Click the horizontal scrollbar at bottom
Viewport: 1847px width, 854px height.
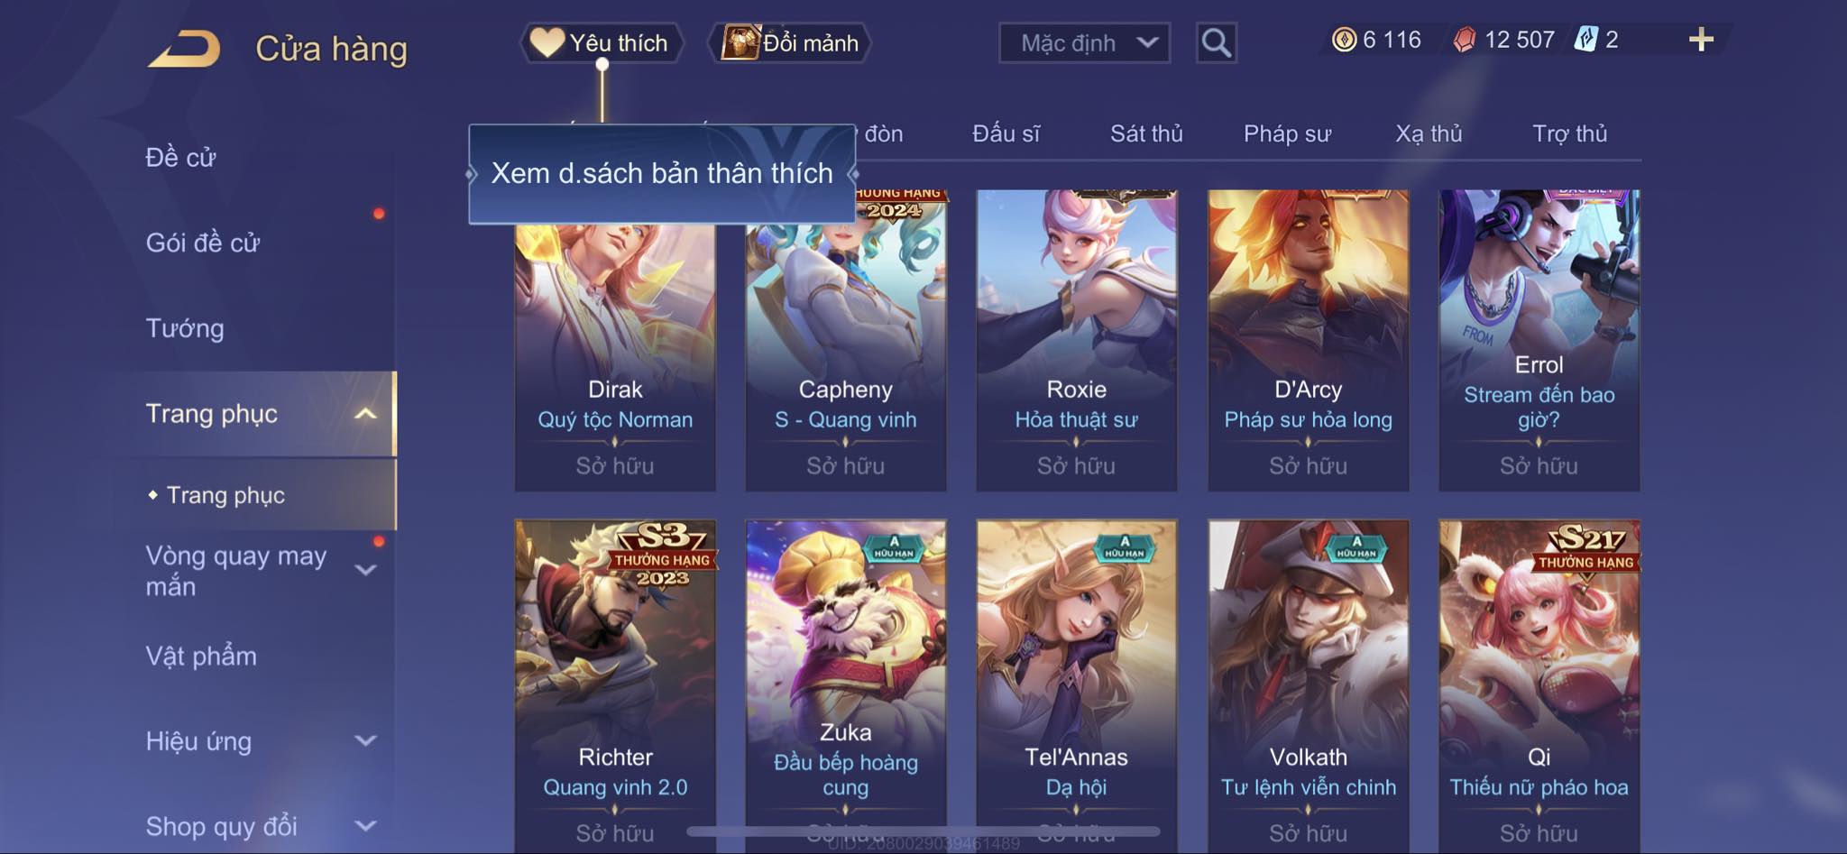click(x=923, y=831)
